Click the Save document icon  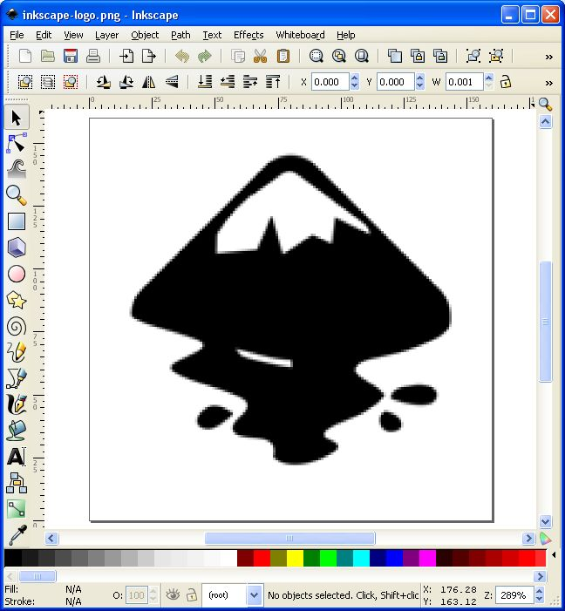pos(71,57)
